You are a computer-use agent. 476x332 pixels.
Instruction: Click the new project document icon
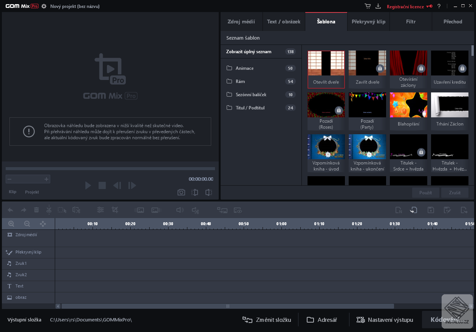399,210
